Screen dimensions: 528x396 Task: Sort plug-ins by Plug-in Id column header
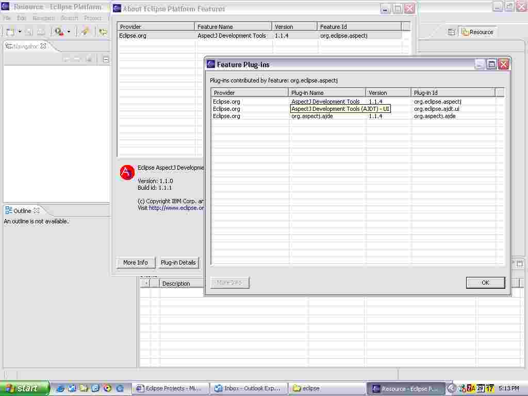(x=453, y=93)
